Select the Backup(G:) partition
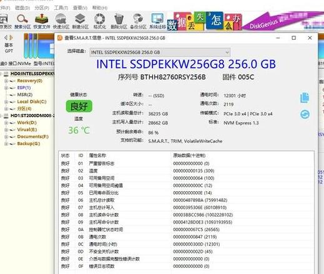324x274 pixels. click(x=29, y=143)
